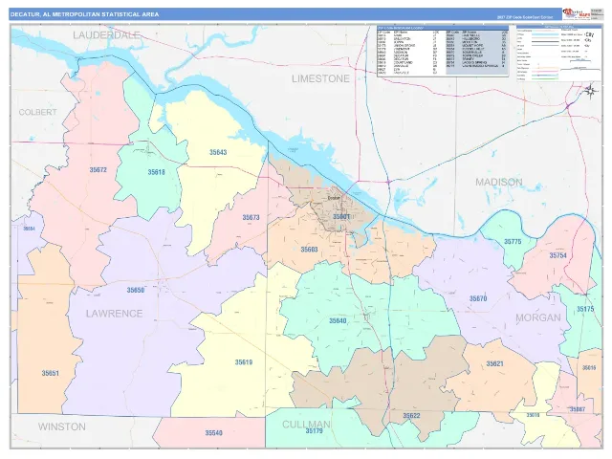The width and height of the screenshot is (612, 459).
Task: Click ZIP code label 35670
Action: tap(478, 298)
